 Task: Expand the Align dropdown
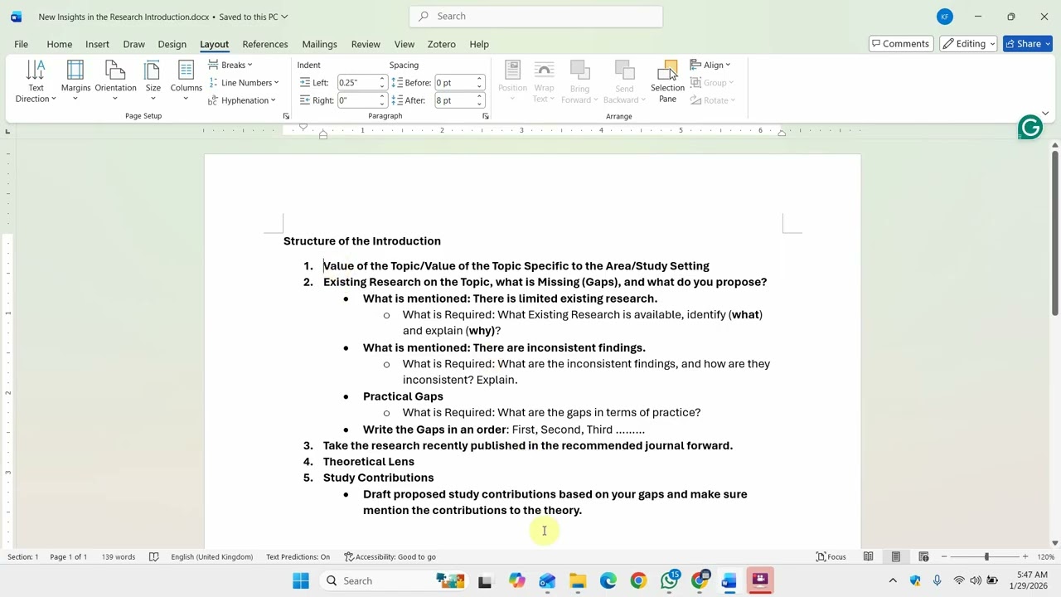(710, 65)
